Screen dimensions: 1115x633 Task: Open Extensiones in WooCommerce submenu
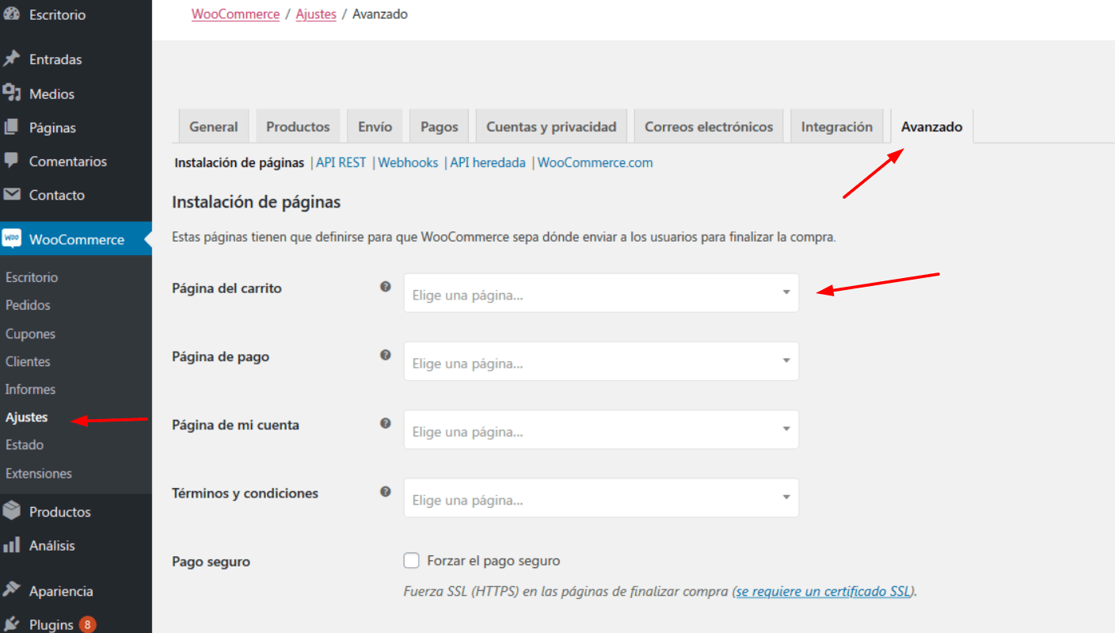point(39,473)
